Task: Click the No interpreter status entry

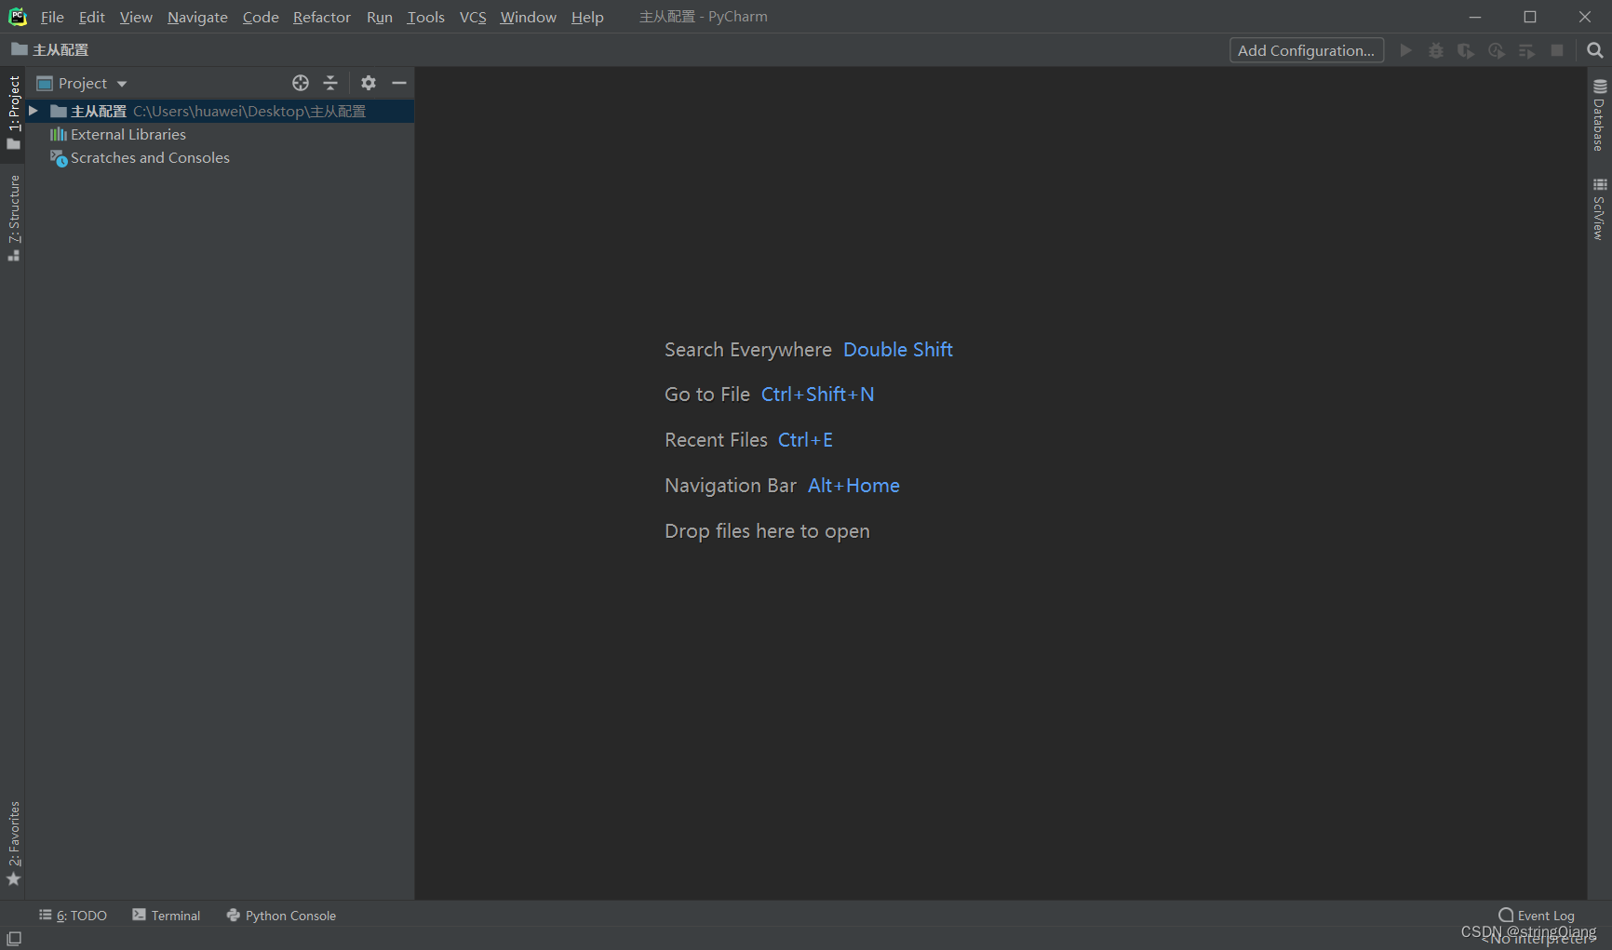Action: 1538,939
